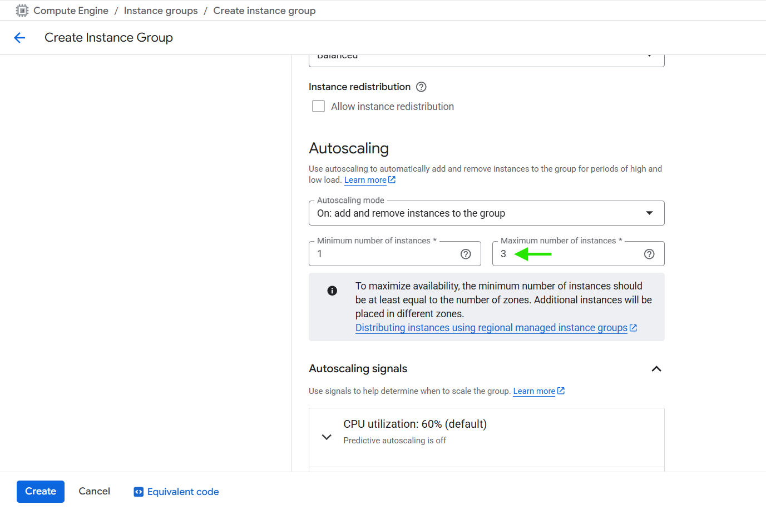
Task: Expand the CPU utilization signal row
Action: pos(327,437)
